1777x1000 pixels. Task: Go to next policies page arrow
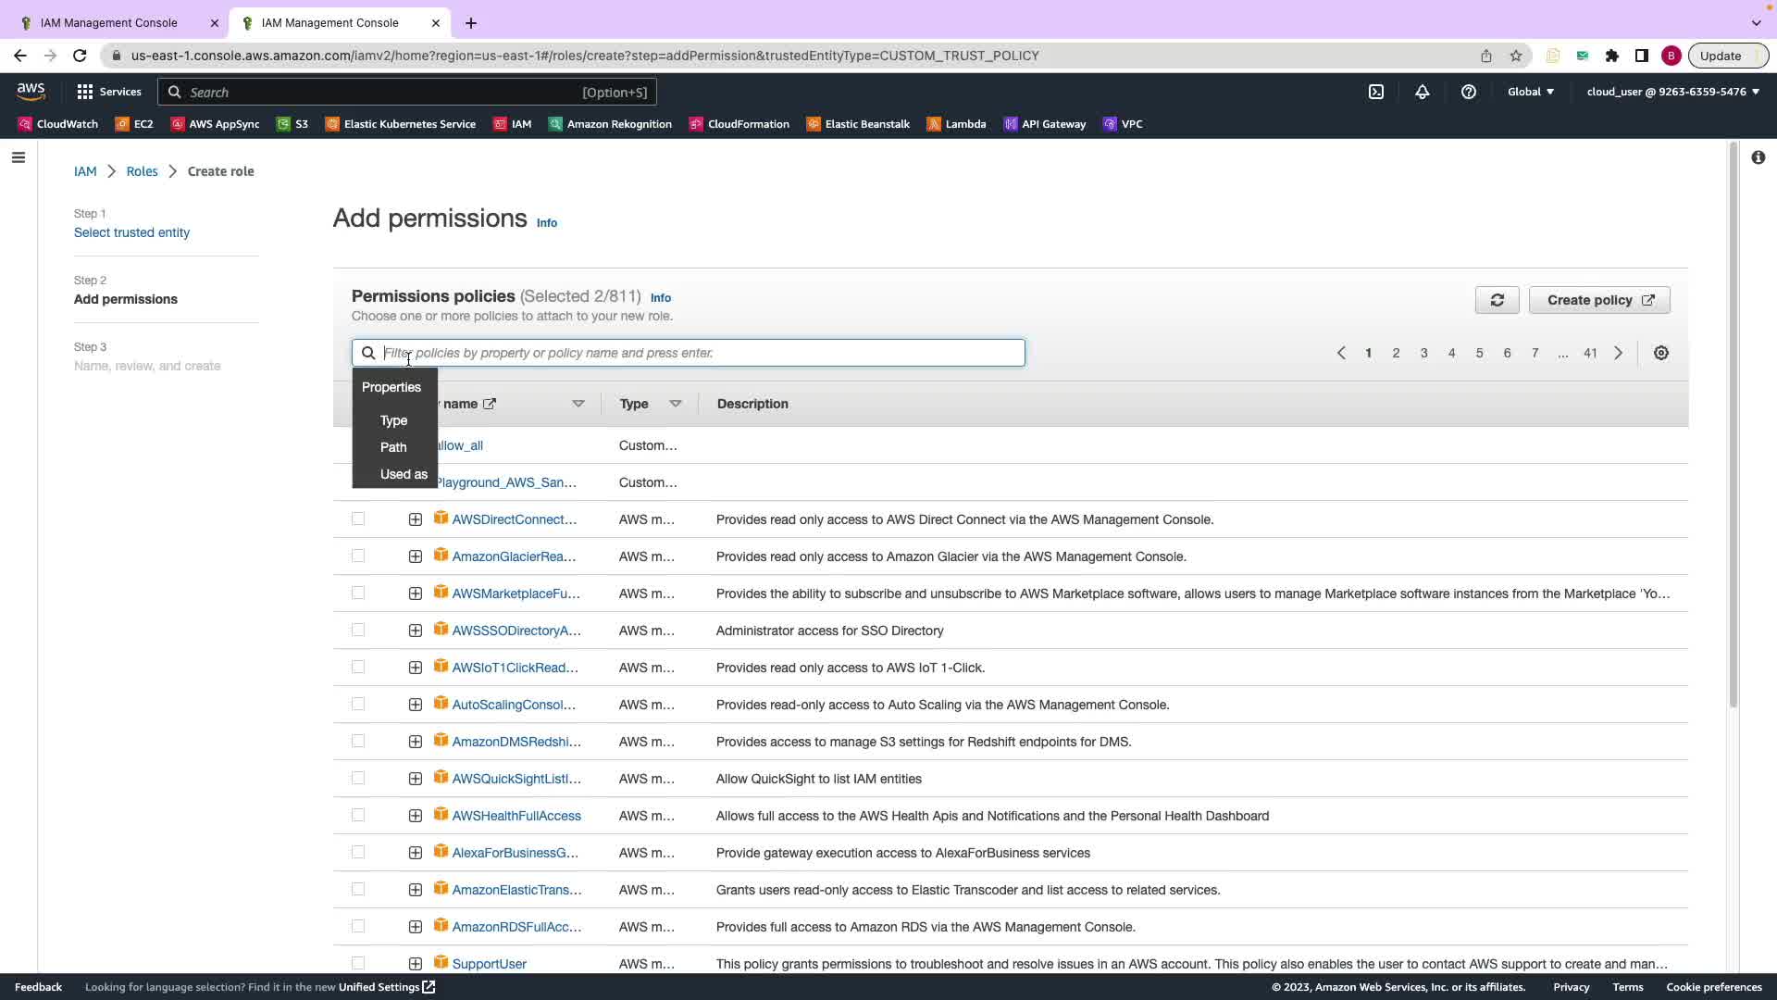(1618, 353)
